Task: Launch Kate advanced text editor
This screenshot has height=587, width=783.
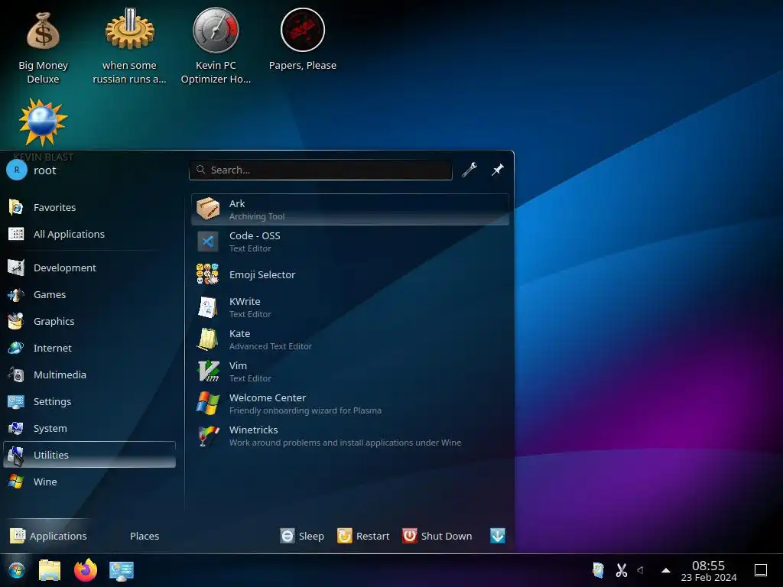Action: pos(350,339)
